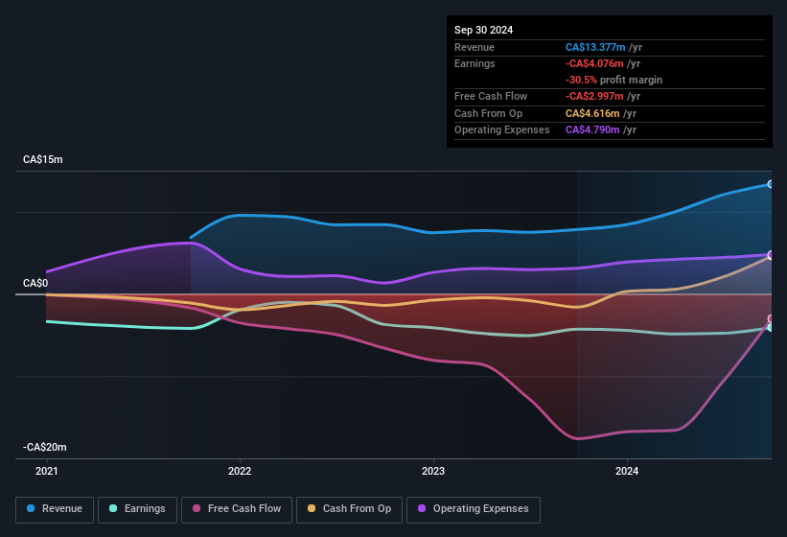
Task: Toggle the Cash From Op legend button
Action: coord(349,509)
